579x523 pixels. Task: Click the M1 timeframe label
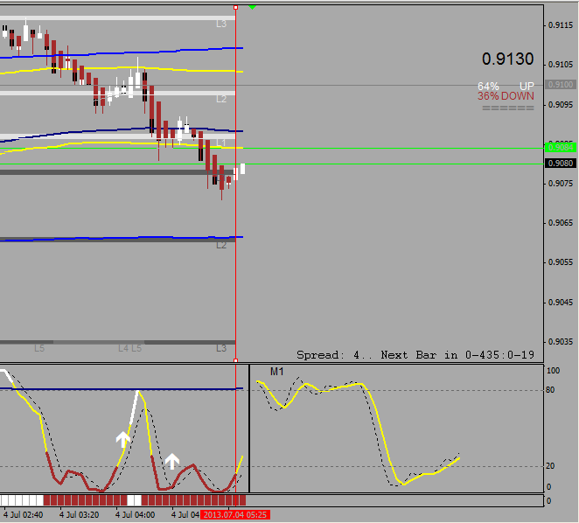(277, 372)
